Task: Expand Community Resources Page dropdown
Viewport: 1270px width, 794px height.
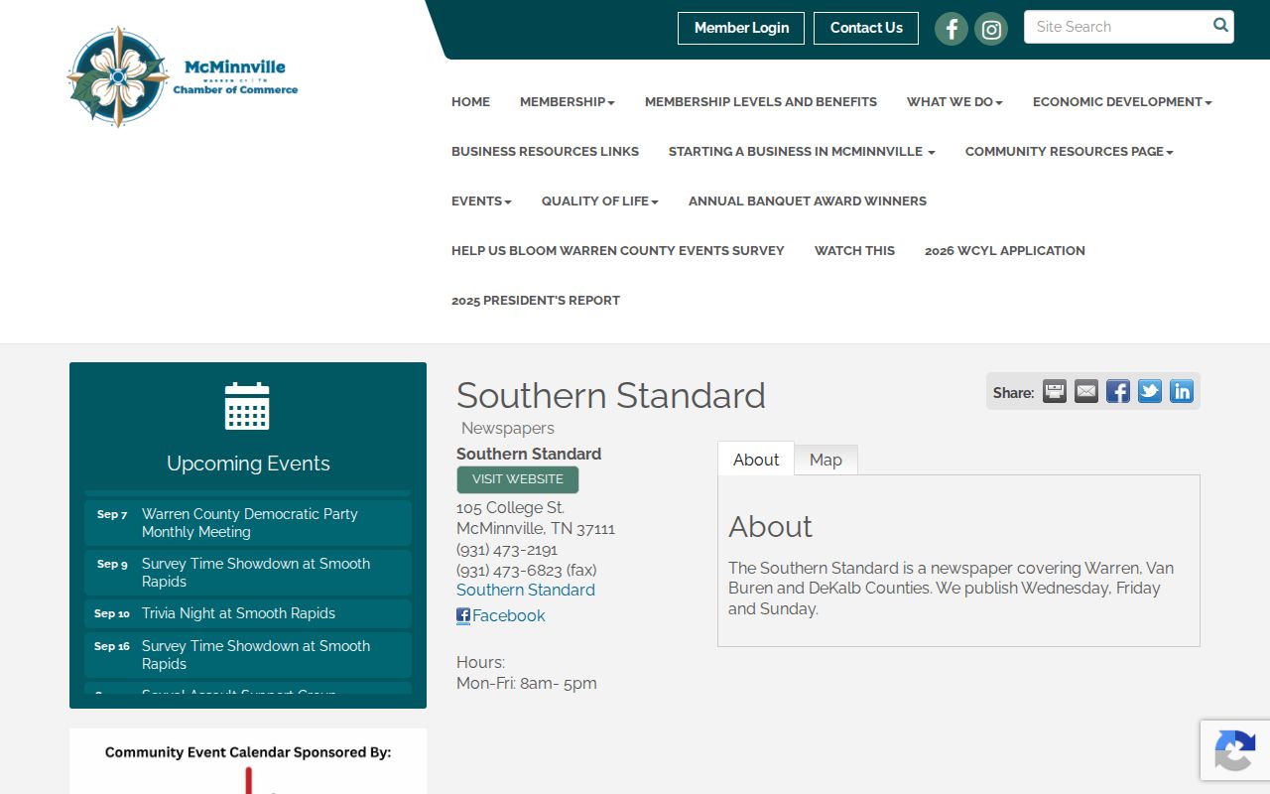Action: (x=1070, y=151)
